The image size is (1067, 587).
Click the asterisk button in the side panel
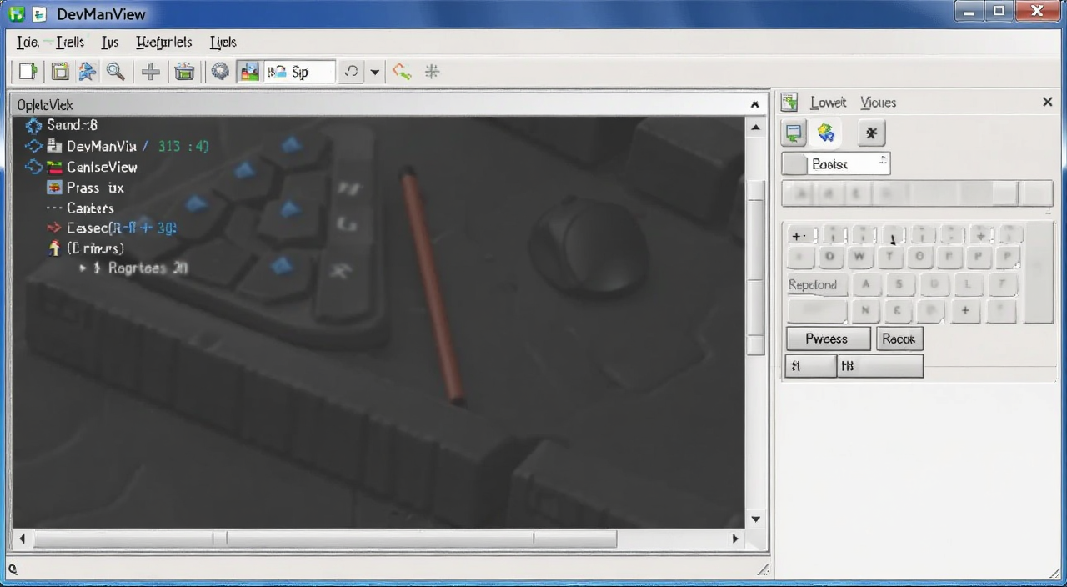(x=871, y=133)
